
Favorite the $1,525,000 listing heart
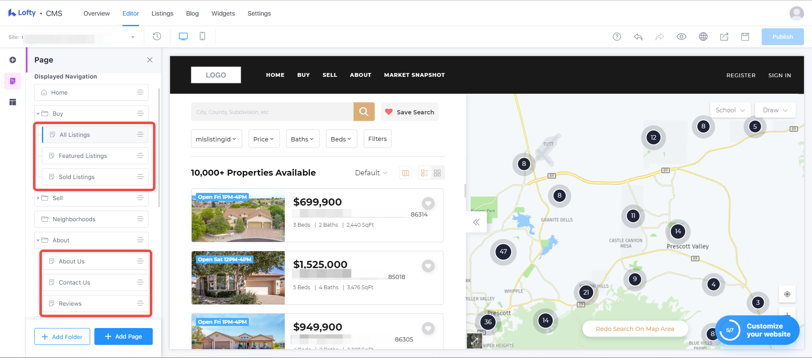pos(428,266)
